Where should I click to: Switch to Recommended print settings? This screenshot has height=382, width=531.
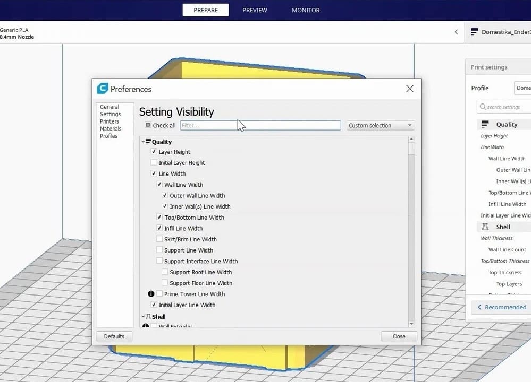(502, 307)
